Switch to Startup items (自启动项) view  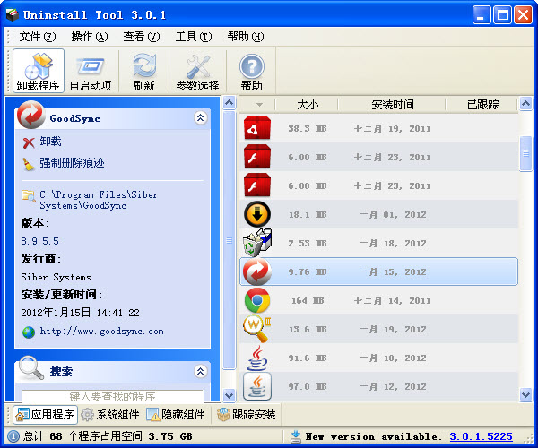91,71
